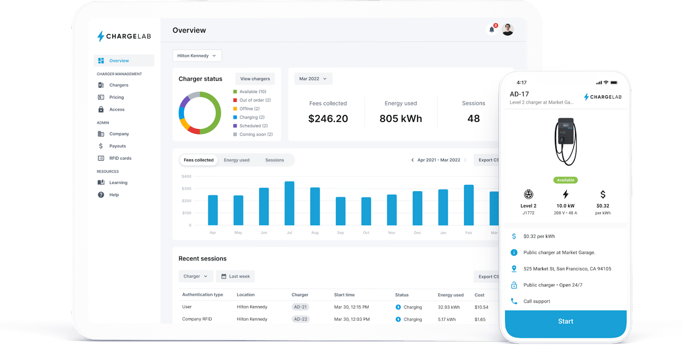Click the Company building icon
683x347 pixels.
101,133
